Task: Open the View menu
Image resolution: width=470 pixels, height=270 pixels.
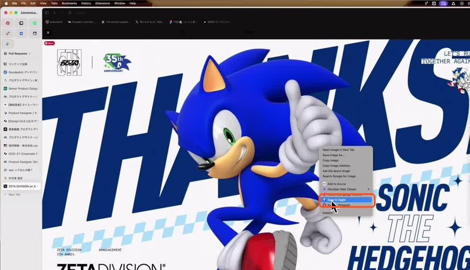Action: pos(43,3)
